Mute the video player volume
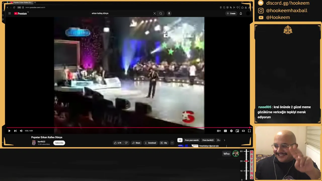Viewport: 322px width, 181px height. (x=21, y=131)
